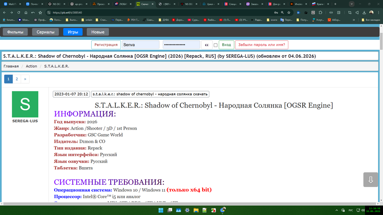Screen dimensions: 383x215
Task: Go to next page with » arrow
Action: pyautogui.click(x=25, y=79)
